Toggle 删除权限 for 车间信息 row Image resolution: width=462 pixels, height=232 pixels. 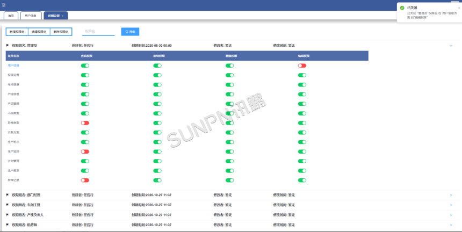point(229,85)
